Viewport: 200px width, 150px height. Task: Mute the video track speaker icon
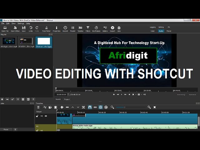(42, 116)
